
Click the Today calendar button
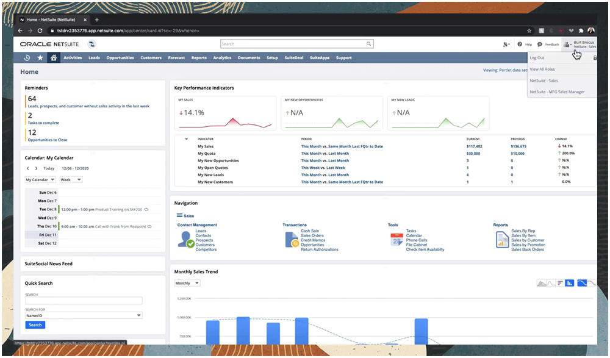click(x=49, y=168)
